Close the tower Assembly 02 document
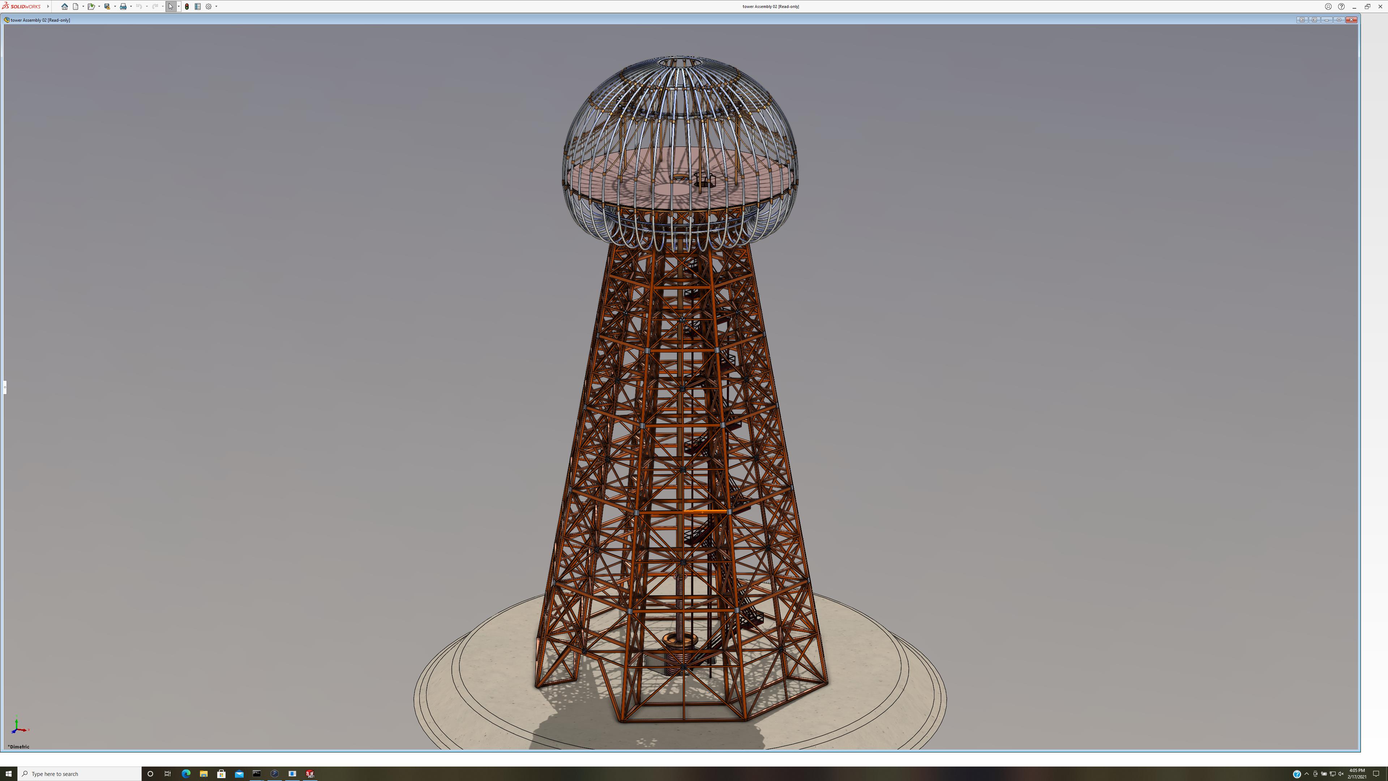The image size is (1388, 781). click(1351, 20)
